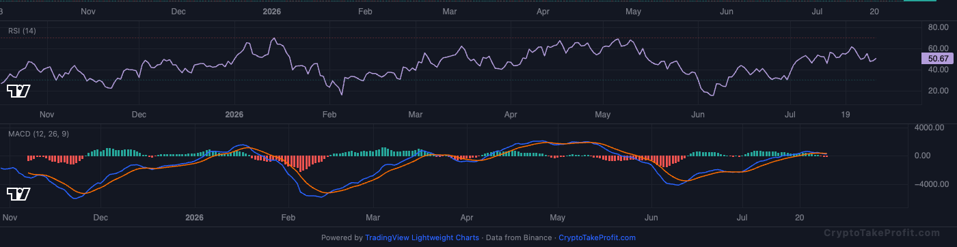Viewport: 957px width, 247px height.
Task: Open the CryptoTakeProfit.com footer link
Action: [x=597, y=238]
